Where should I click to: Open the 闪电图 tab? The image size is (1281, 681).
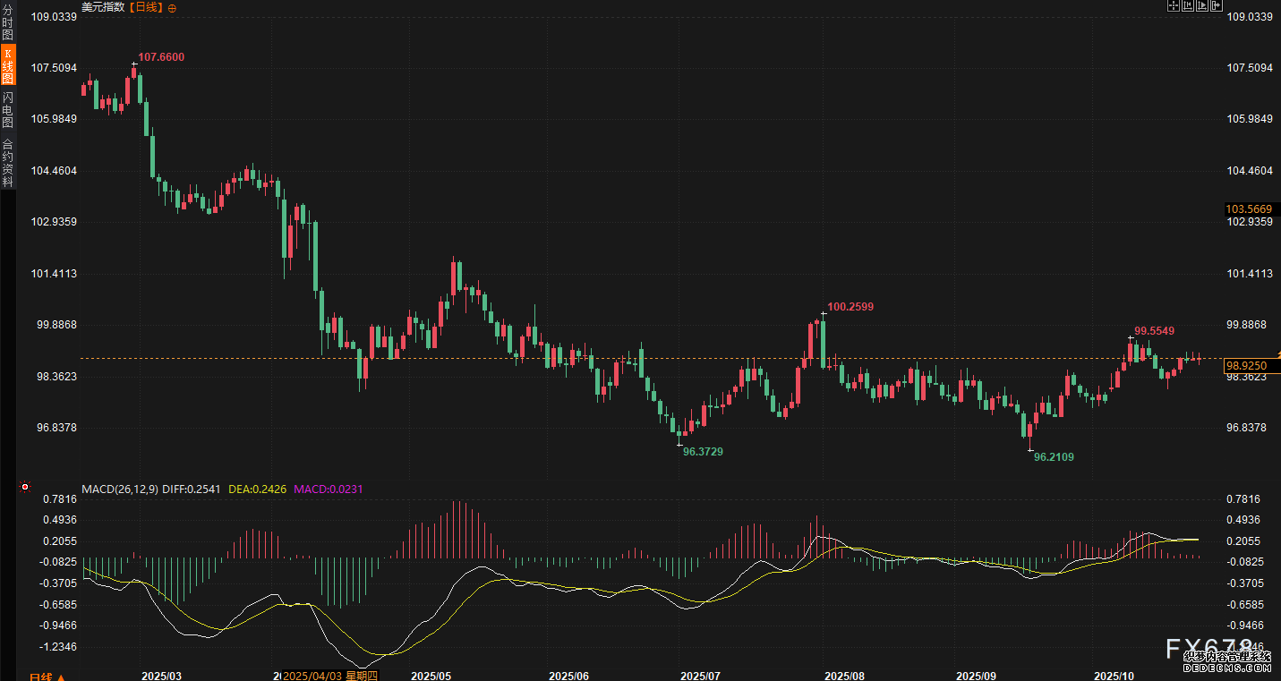[x=8, y=110]
